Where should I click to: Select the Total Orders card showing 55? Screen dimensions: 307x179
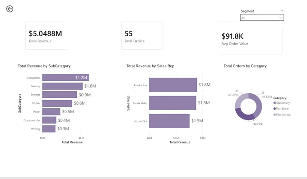pos(142,36)
